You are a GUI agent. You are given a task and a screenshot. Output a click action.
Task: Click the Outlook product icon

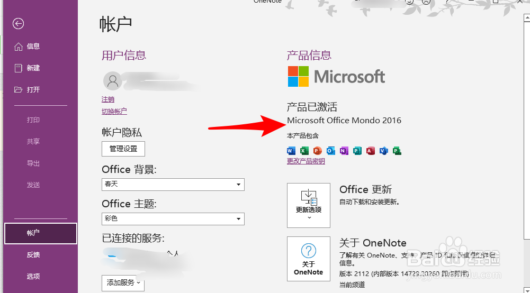[331, 151]
